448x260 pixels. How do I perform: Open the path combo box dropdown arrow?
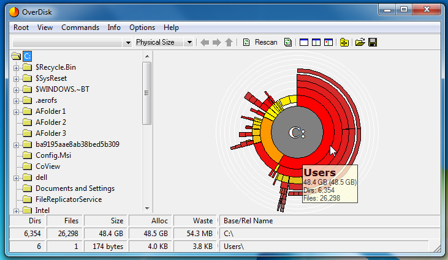128,43
